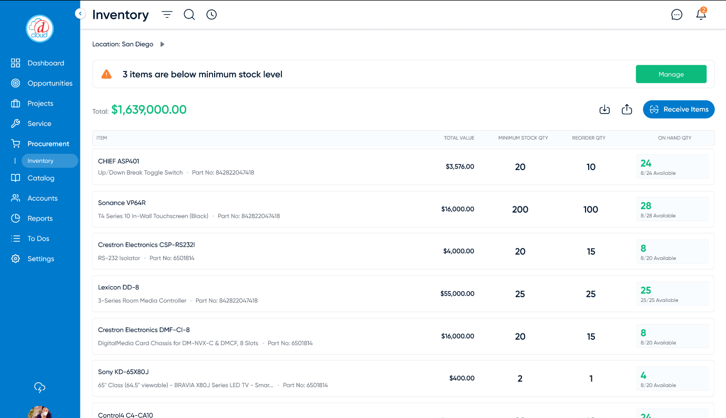Open the Inventory filter icon
The width and height of the screenshot is (726, 418).
[x=167, y=14]
